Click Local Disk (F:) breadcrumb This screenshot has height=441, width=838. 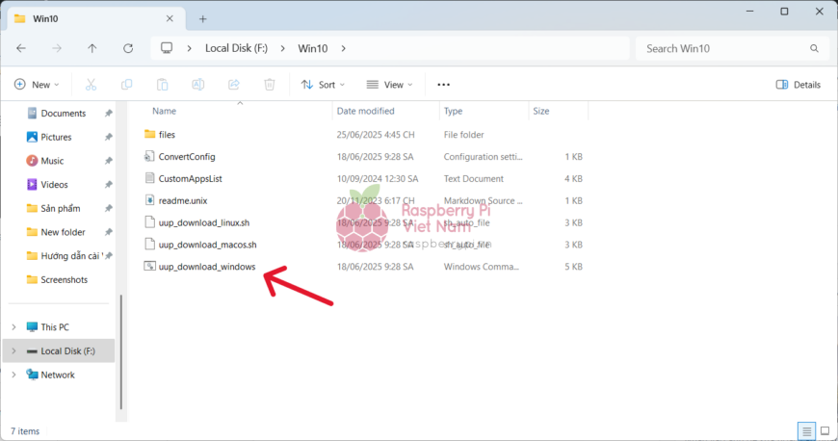pos(236,49)
